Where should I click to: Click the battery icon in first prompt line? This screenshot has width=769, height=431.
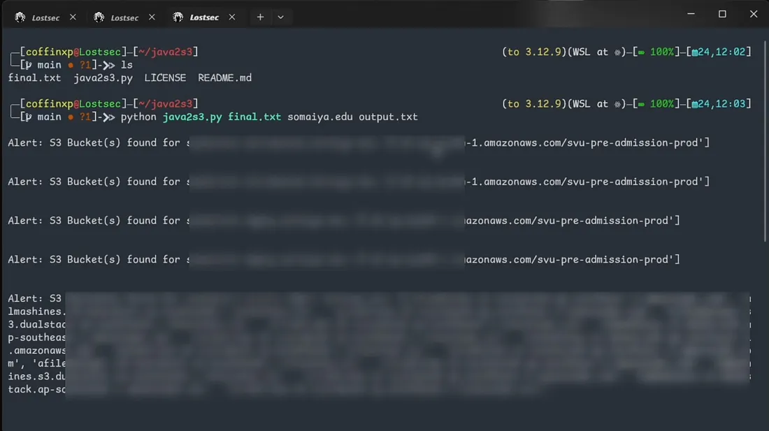tap(641, 52)
